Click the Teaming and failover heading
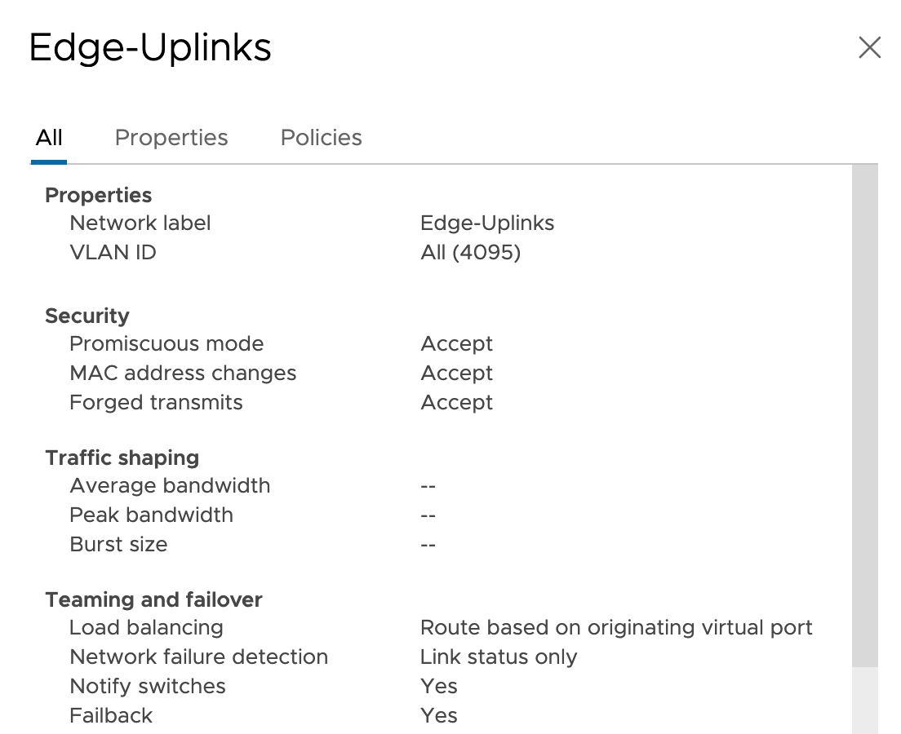The height and width of the screenshot is (734, 901). [153, 599]
